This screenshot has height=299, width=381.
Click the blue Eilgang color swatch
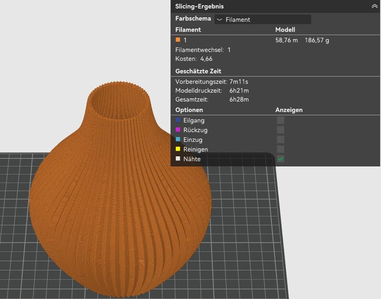(x=178, y=120)
